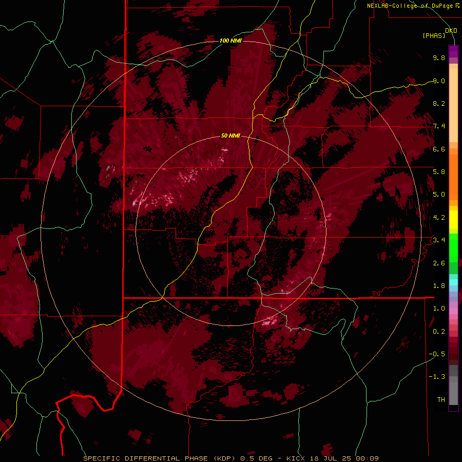Click the 18 JUL 25 00:09 timestamp
The image size is (462, 462).
tap(344, 458)
